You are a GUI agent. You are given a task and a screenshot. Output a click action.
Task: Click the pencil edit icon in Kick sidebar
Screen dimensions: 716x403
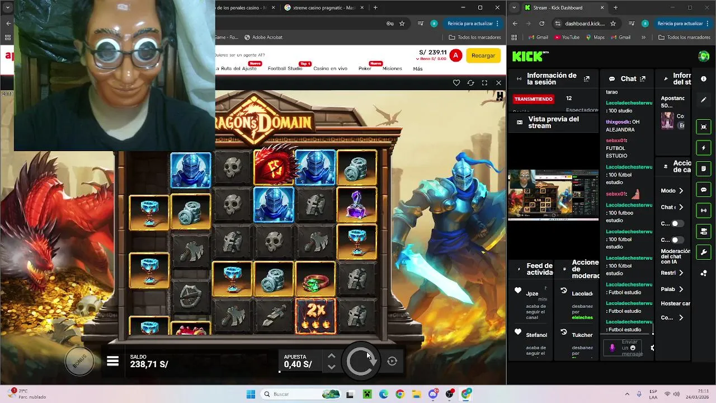[x=704, y=100]
